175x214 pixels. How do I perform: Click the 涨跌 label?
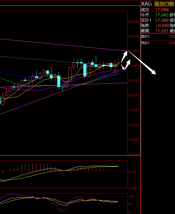pos(145,26)
